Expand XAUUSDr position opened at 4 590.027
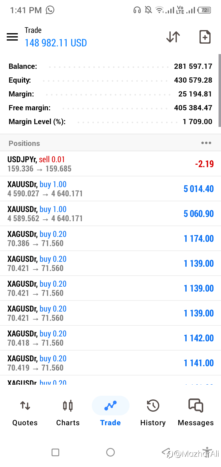The height and width of the screenshot is (467, 221). pos(110,189)
